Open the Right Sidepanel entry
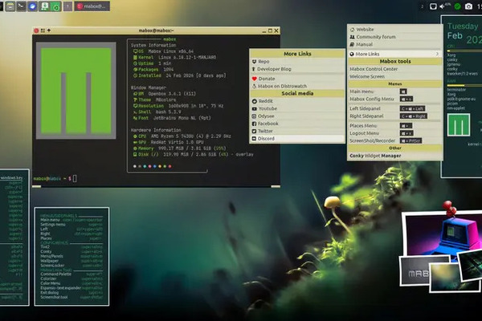This screenshot has width=482, height=321. click(x=395, y=116)
